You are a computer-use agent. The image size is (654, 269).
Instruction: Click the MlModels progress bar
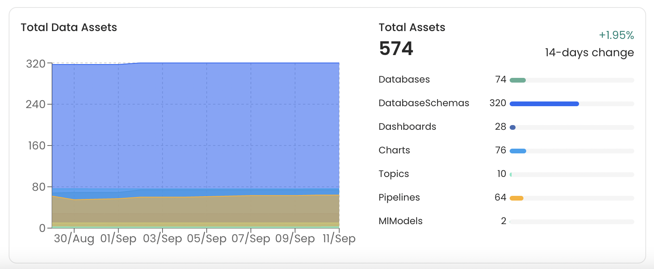pos(572,222)
